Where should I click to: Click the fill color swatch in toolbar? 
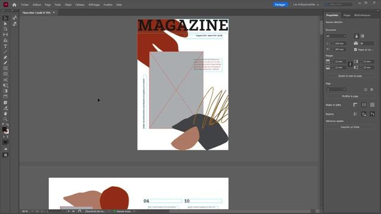[x=4, y=129]
